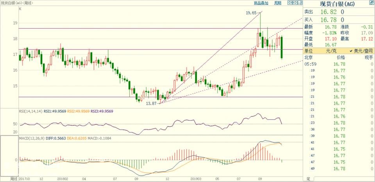Screen dimensions: 375x182
Task: Click the 笔 tab at panel bottom
Action: point(308,179)
